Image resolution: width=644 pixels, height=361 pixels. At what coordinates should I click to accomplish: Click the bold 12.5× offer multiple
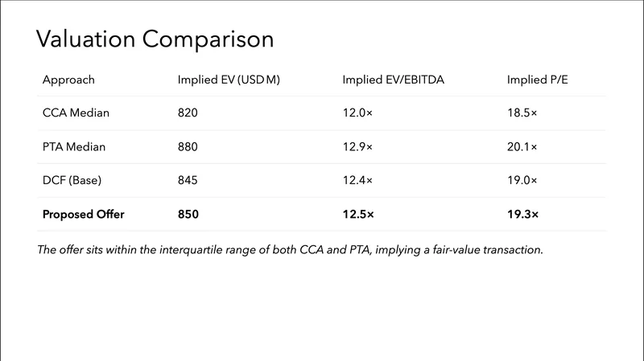[358, 215]
